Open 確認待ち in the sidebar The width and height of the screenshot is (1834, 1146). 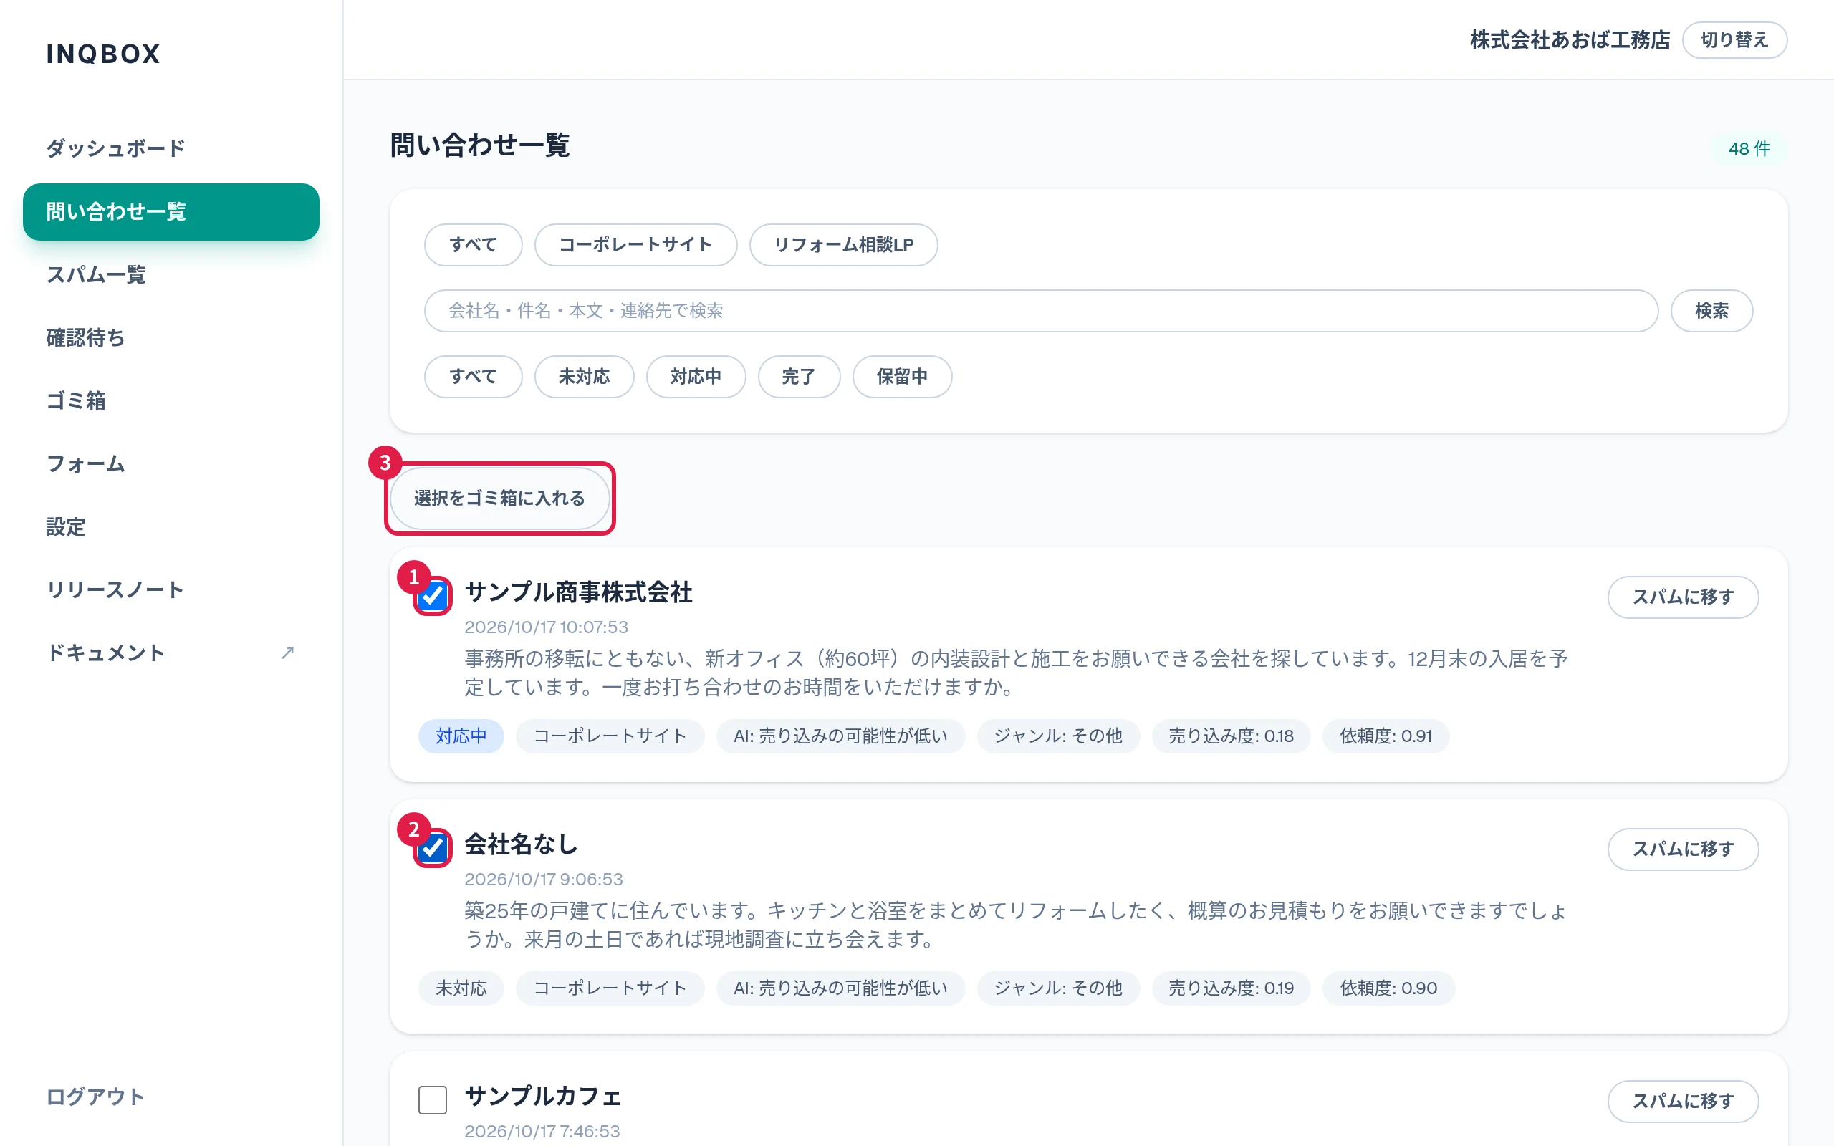171,337
